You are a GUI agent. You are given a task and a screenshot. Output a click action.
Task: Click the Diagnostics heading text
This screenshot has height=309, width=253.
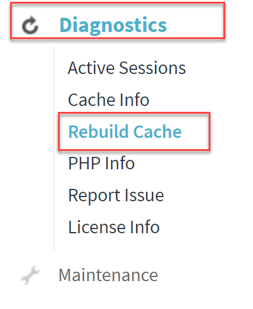[x=113, y=25]
